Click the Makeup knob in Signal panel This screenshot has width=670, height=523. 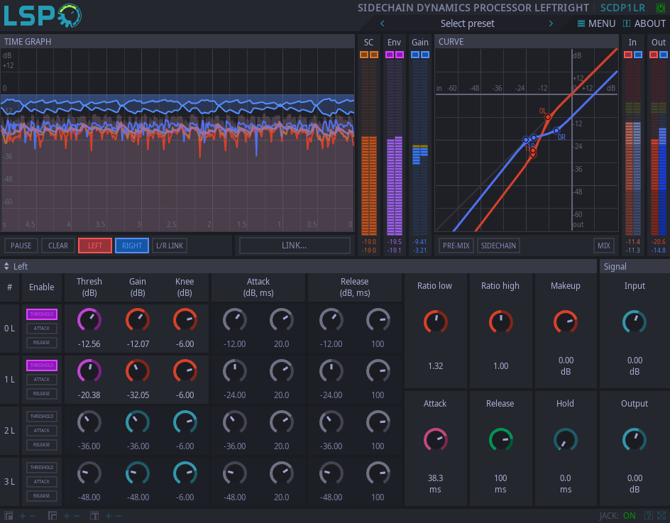565,321
